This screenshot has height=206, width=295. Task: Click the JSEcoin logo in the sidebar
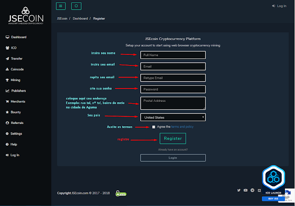click(26, 16)
